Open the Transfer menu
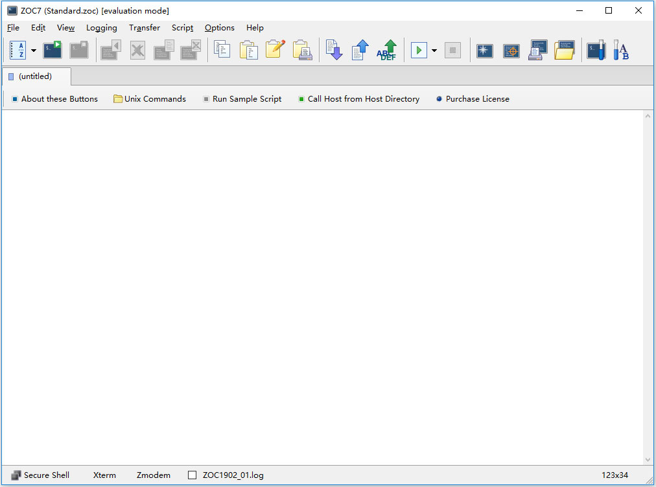This screenshot has width=656, height=487. click(x=144, y=28)
